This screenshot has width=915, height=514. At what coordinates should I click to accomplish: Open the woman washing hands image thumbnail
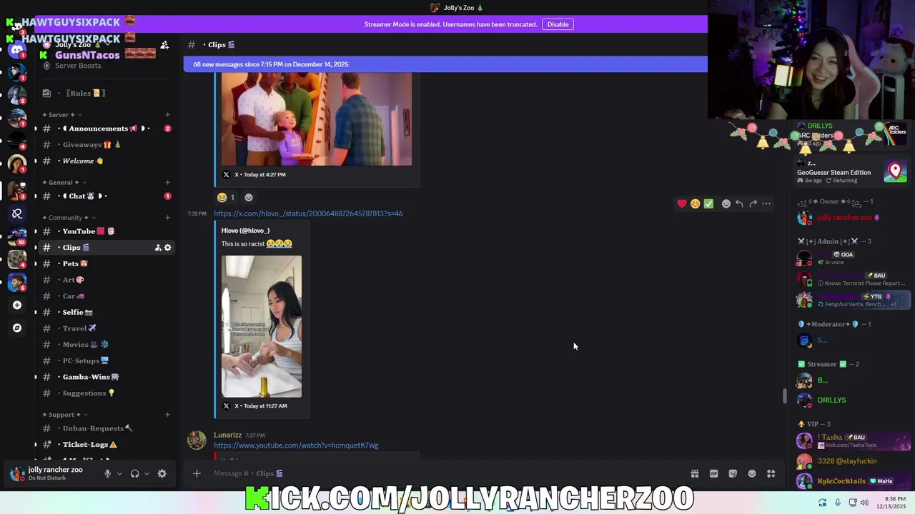262,326
